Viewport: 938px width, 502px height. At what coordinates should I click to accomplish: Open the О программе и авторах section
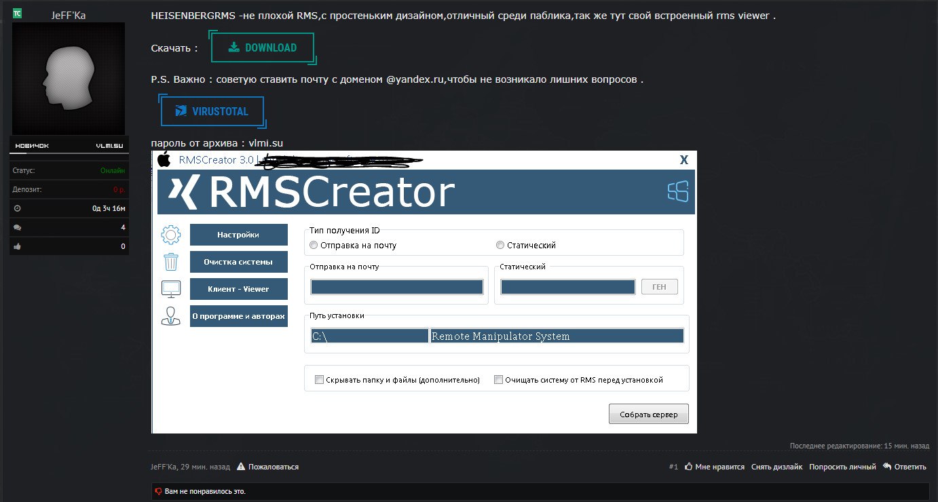[238, 316]
